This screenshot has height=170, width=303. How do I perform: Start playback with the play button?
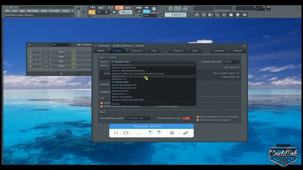pyautogui.click(x=99, y=12)
